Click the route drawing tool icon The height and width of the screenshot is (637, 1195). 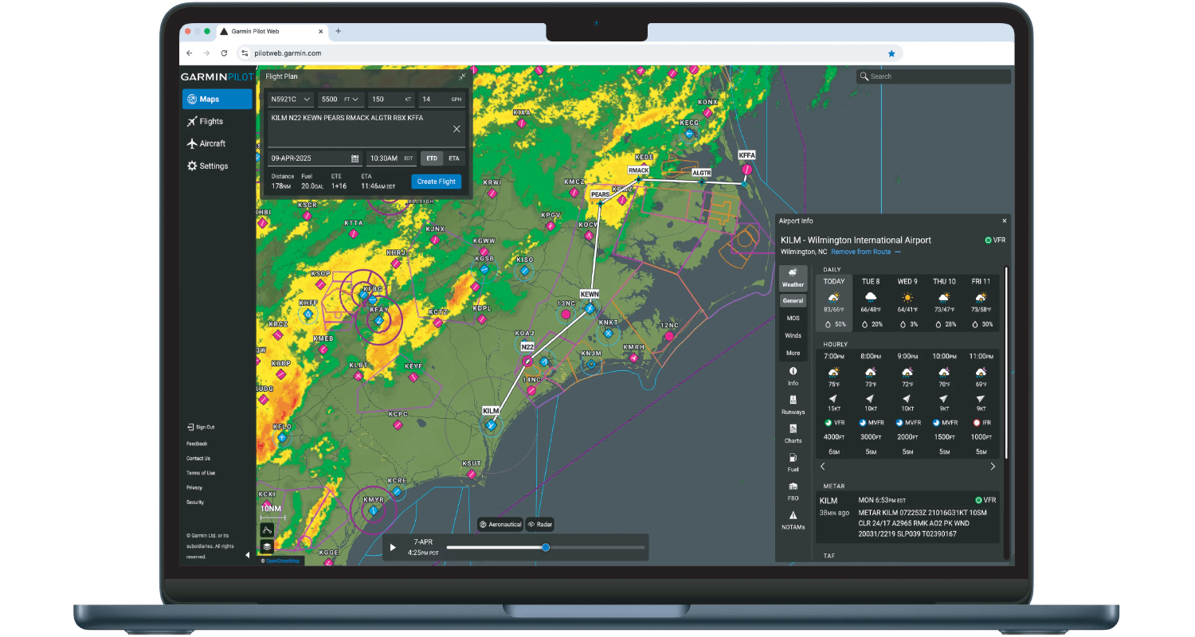(267, 530)
